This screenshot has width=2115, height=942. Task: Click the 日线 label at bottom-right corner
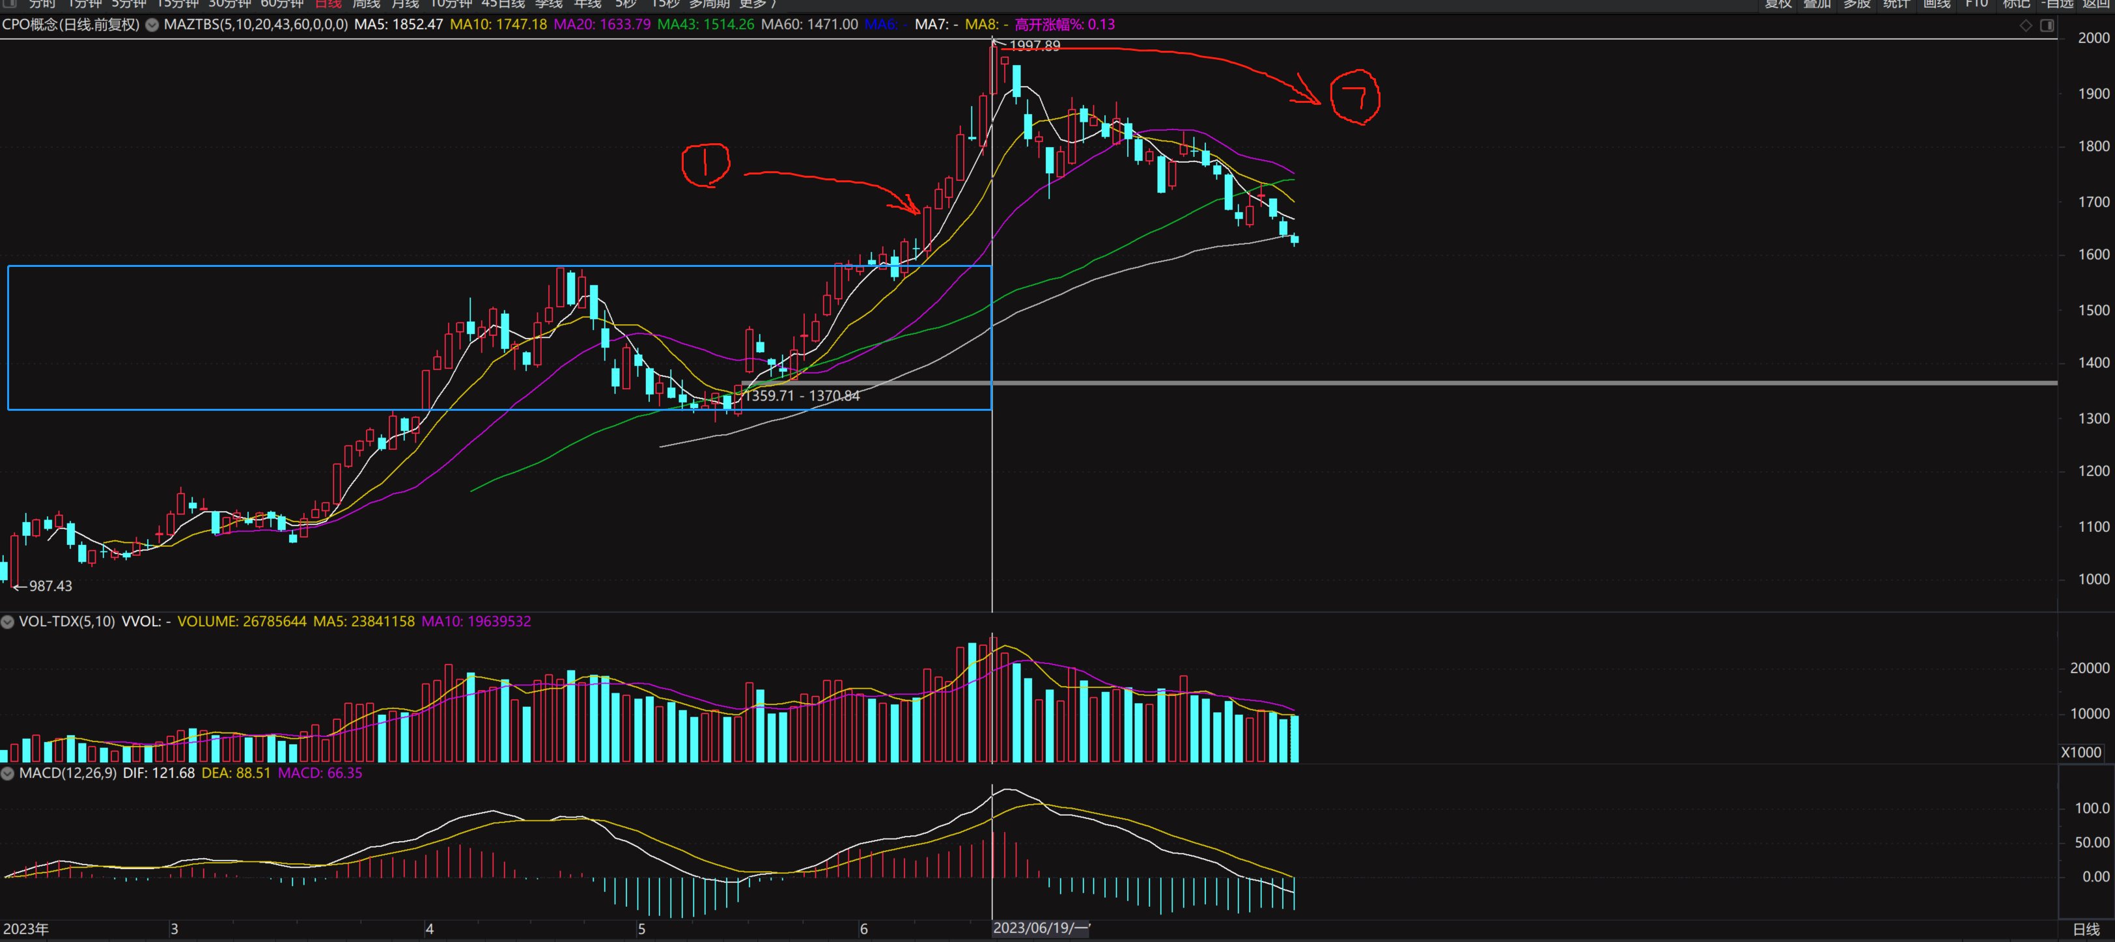click(x=2086, y=929)
